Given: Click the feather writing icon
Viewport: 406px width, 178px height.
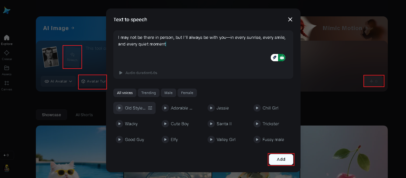Looking at the screenshot, I should (x=274, y=58).
